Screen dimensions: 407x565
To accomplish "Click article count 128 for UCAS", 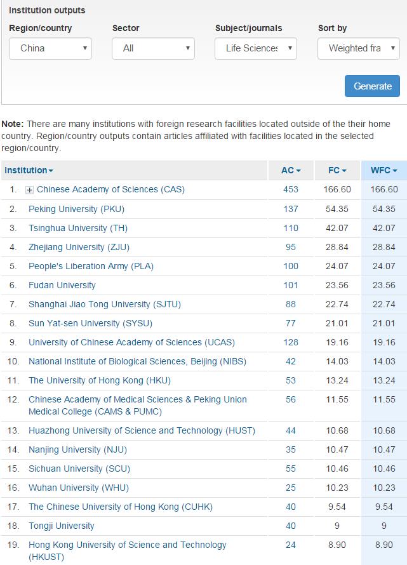I will tap(291, 342).
